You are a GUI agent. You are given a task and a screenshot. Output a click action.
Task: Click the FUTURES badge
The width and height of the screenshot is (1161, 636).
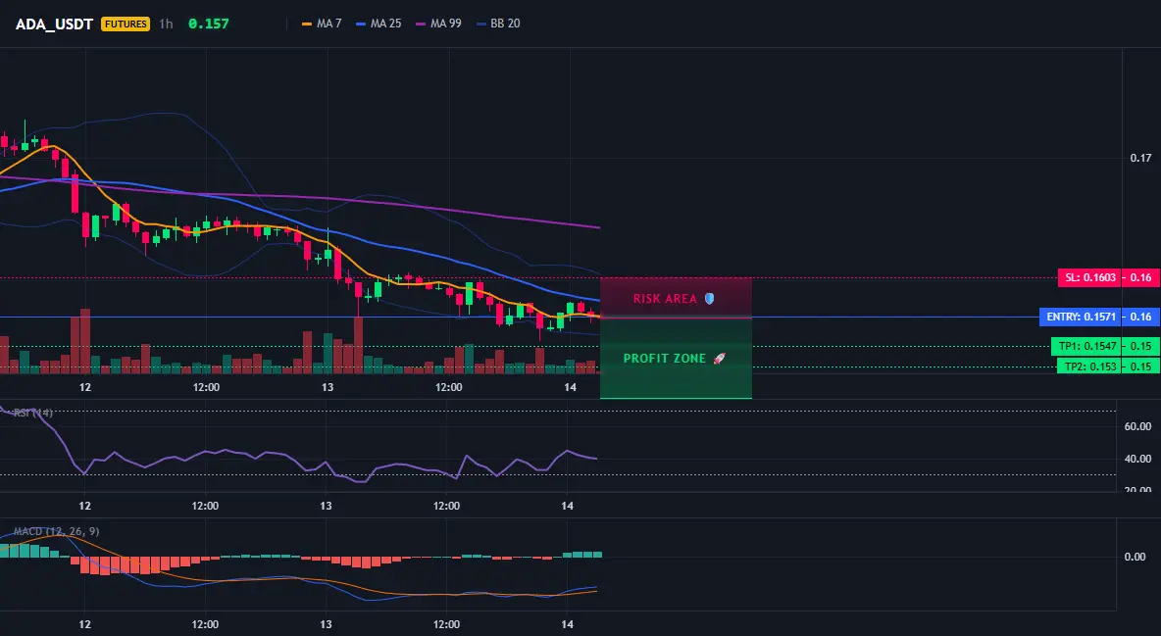tap(126, 24)
